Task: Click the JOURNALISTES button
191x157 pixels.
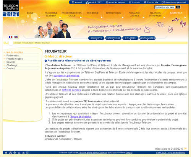Action: (x=147, y=38)
